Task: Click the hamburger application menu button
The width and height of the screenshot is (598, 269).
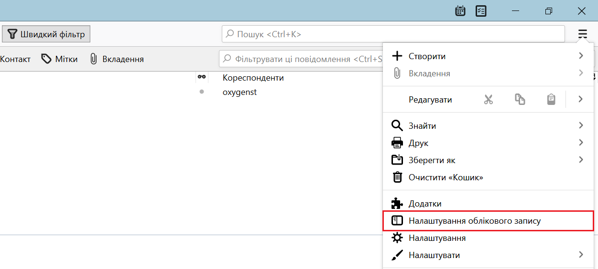Action: (x=582, y=34)
